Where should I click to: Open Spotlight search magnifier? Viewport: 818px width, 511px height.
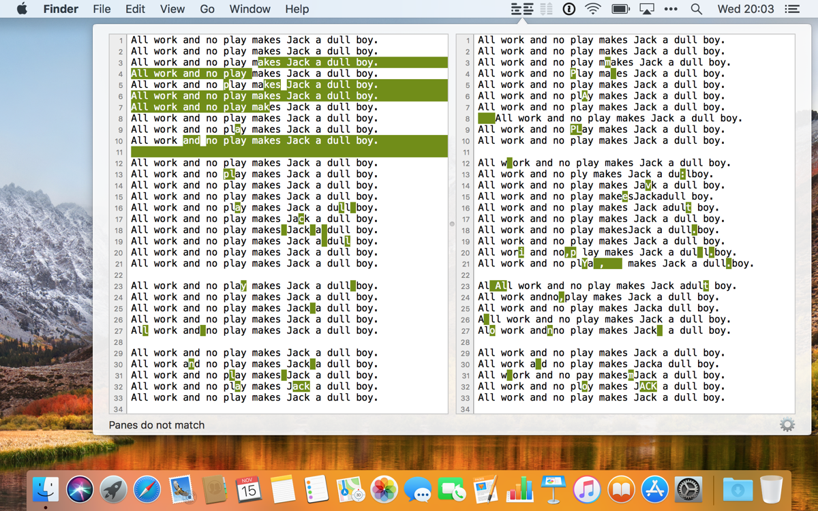(696, 9)
